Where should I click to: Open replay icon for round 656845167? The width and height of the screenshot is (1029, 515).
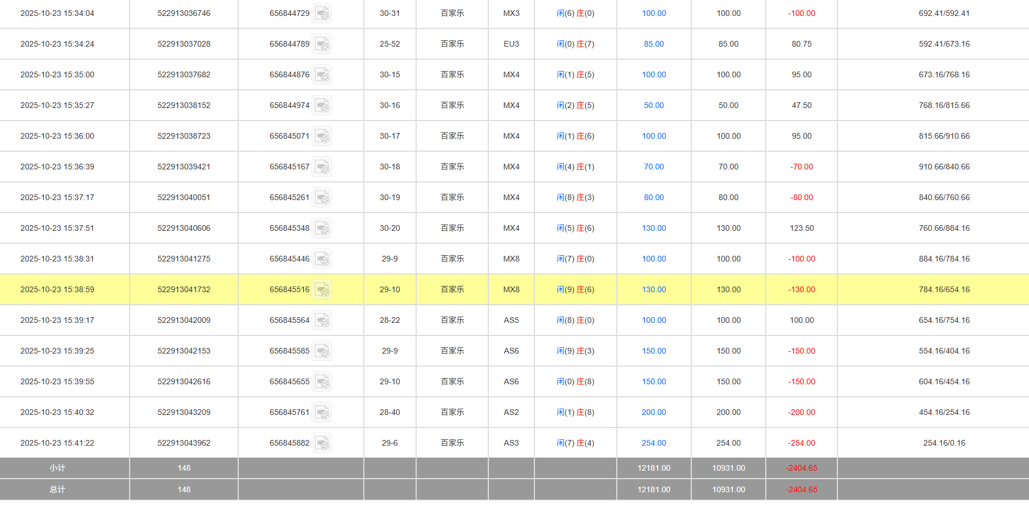322,167
